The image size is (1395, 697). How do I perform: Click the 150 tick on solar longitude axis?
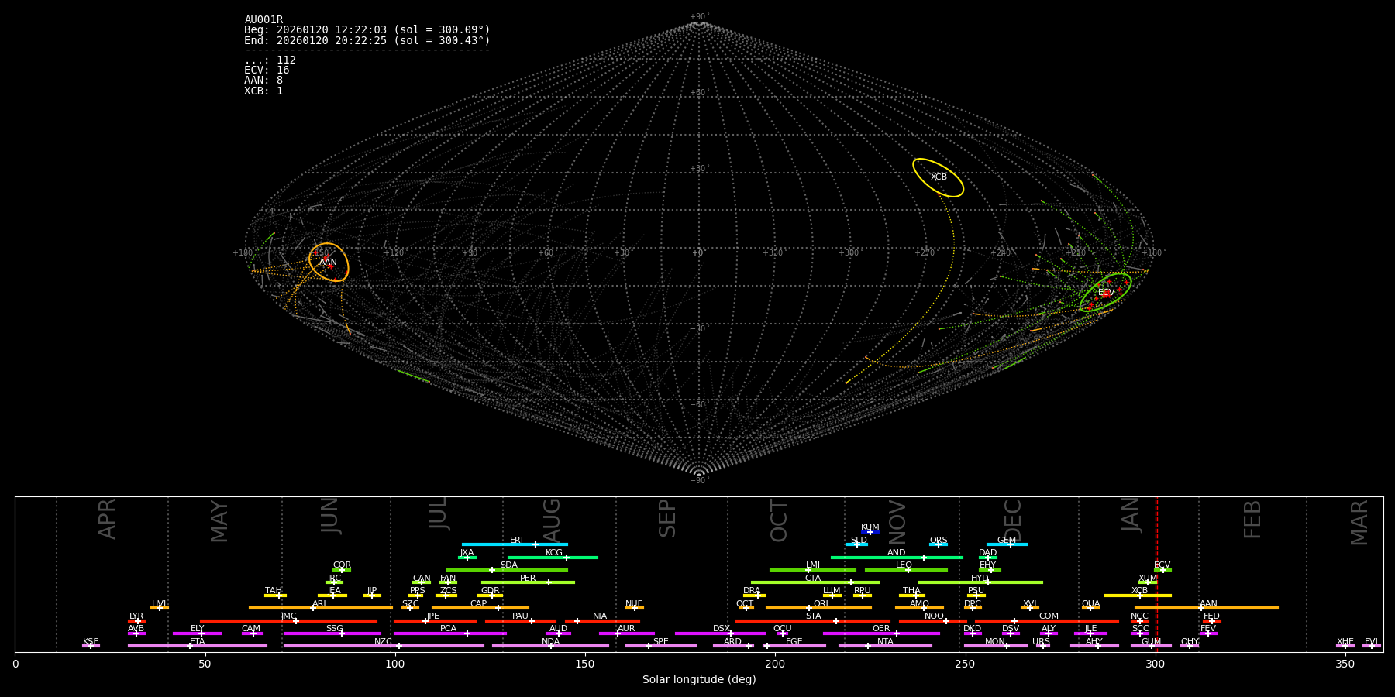tap(585, 664)
